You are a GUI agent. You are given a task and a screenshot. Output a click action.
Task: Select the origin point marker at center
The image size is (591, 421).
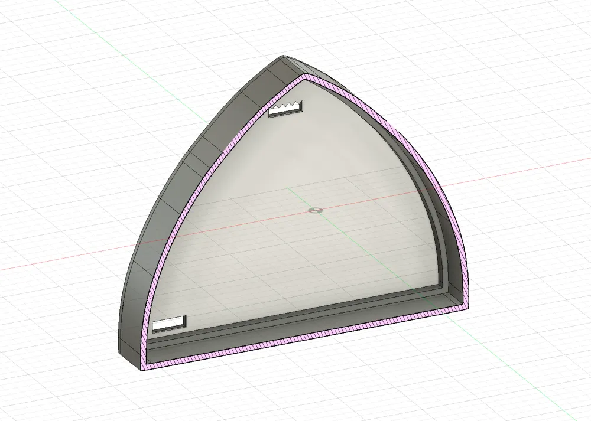pyautogui.click(x=316, y=210)
